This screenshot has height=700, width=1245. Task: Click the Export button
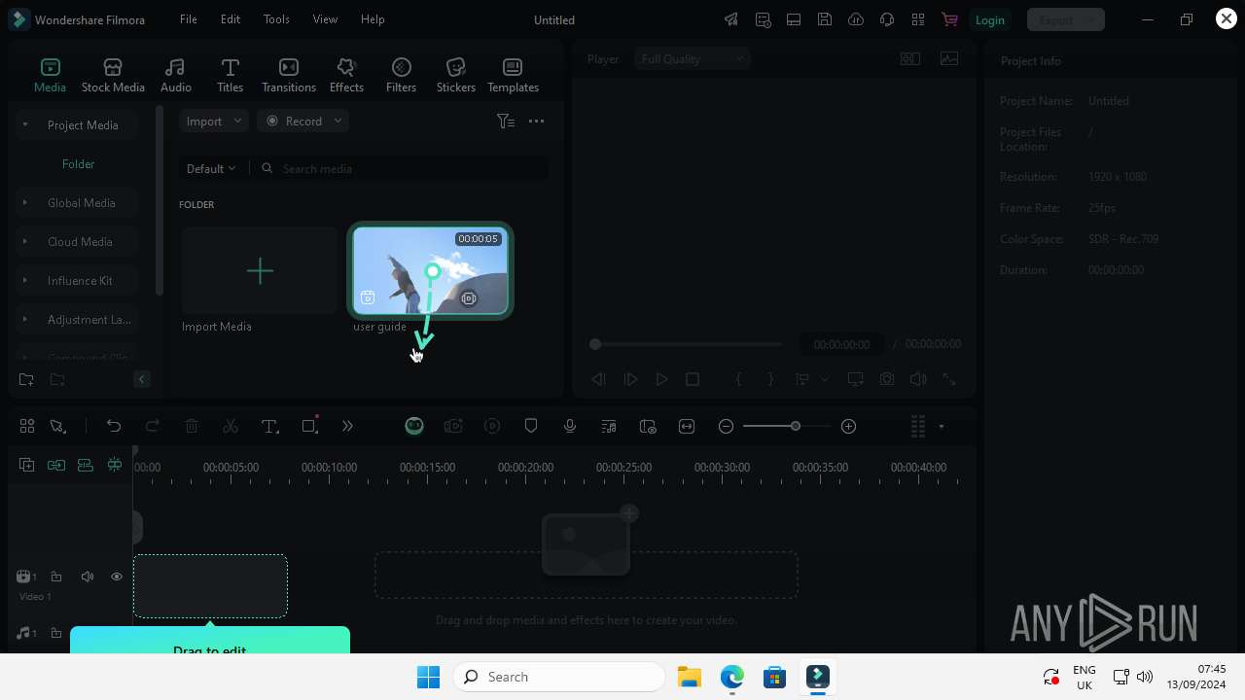click(1065, 19)
